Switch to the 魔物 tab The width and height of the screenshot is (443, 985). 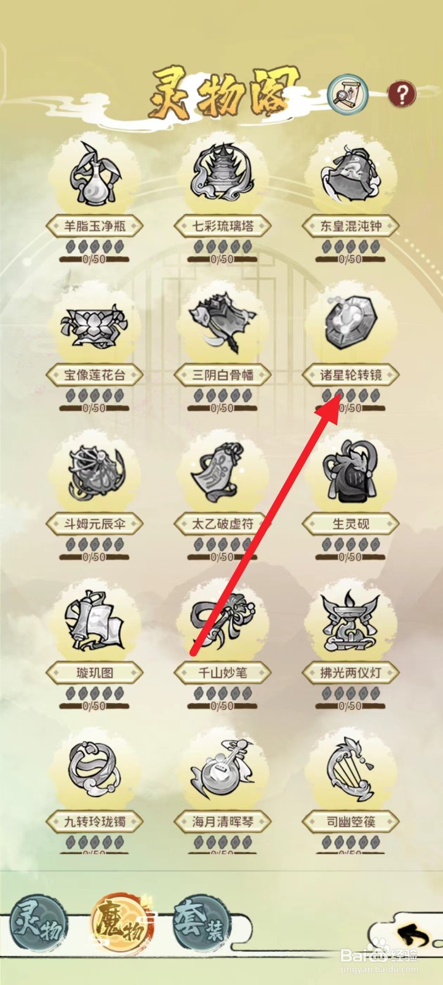(119, 922)
